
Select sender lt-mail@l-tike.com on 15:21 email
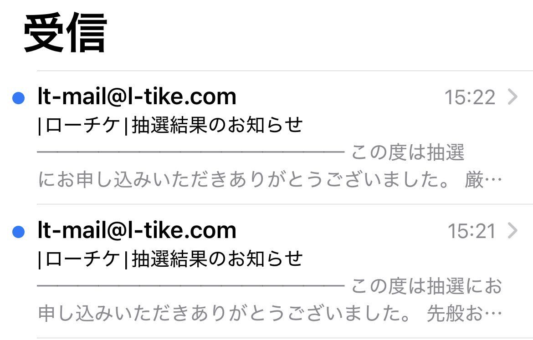pos(137,230)
